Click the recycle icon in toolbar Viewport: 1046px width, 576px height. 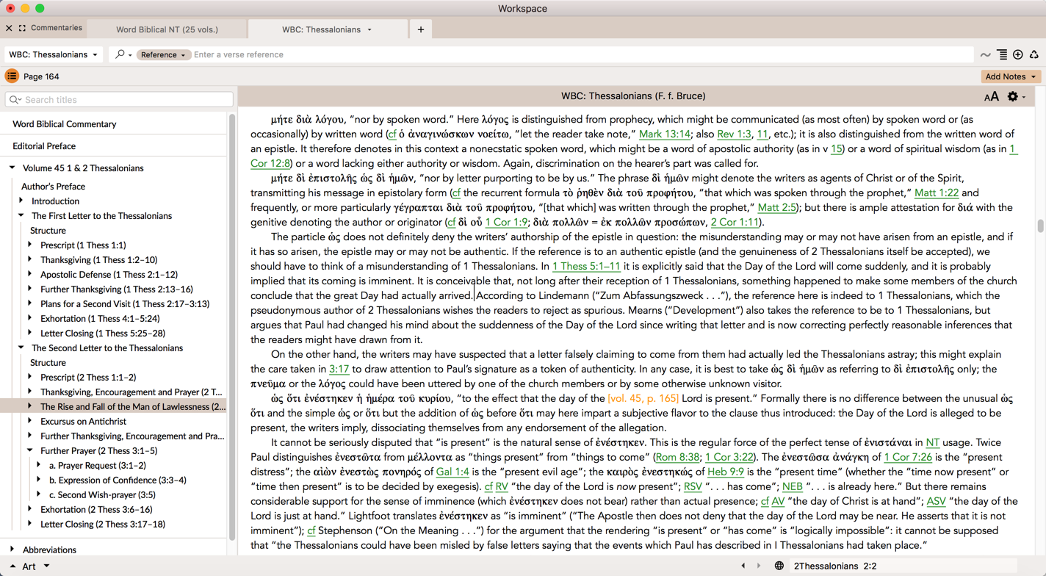[x=1034, y=54]
